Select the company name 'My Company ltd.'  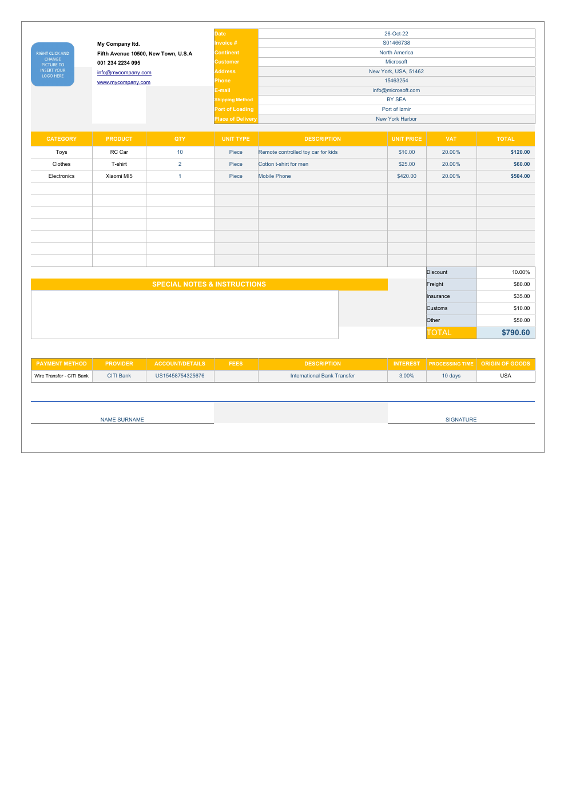point(118,44)
